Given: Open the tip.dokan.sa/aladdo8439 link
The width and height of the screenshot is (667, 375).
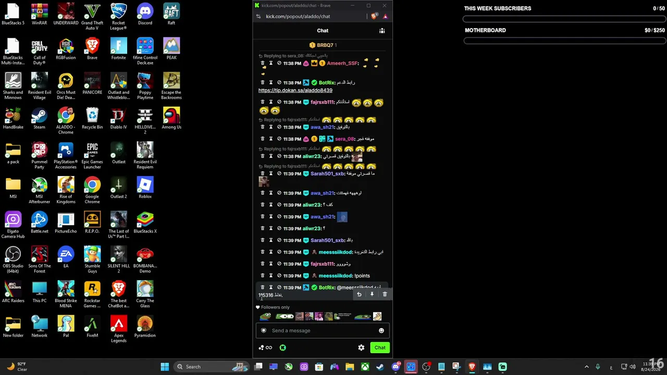Looking at the screenshot, I should pos(295,91).
